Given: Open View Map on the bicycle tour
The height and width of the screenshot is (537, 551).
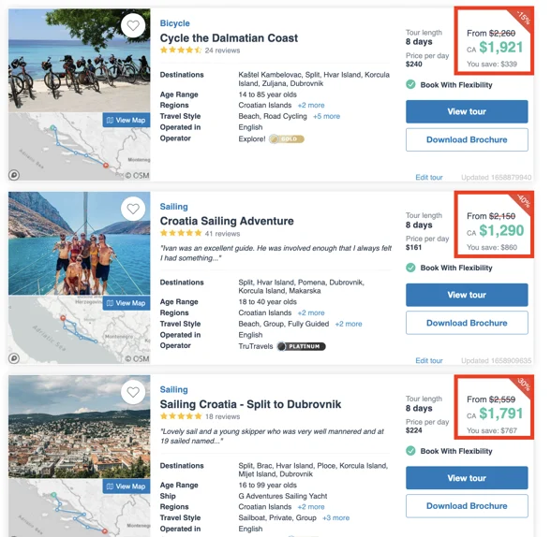Looking at the screenshot, I should pyautogui.click(x=127, y=120).
